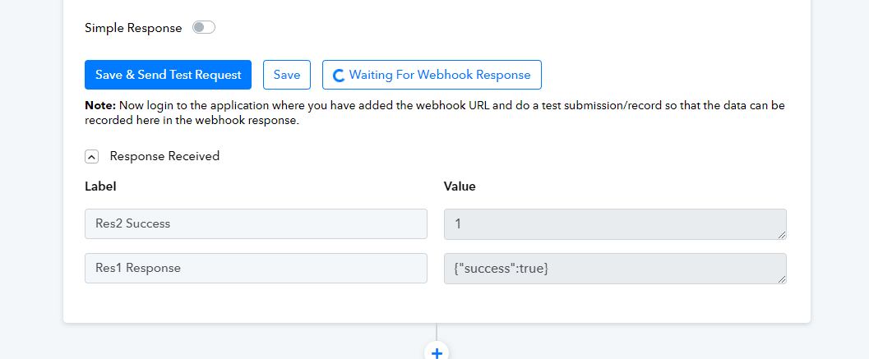
Task: Add a new step with plus icon
Action: coord(437,352)
